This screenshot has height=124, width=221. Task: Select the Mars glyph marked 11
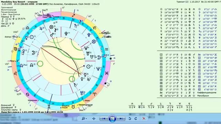click(52, 35)
